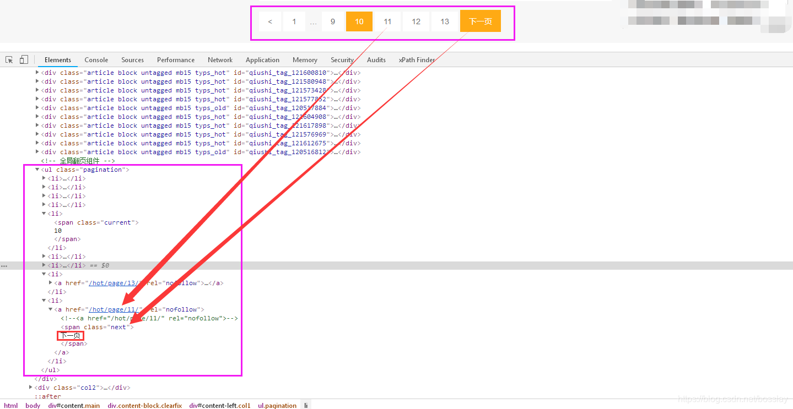Go to page 13 in pagination
The image size is (793, 409).
pyautogui.click(x=445, y=21)
